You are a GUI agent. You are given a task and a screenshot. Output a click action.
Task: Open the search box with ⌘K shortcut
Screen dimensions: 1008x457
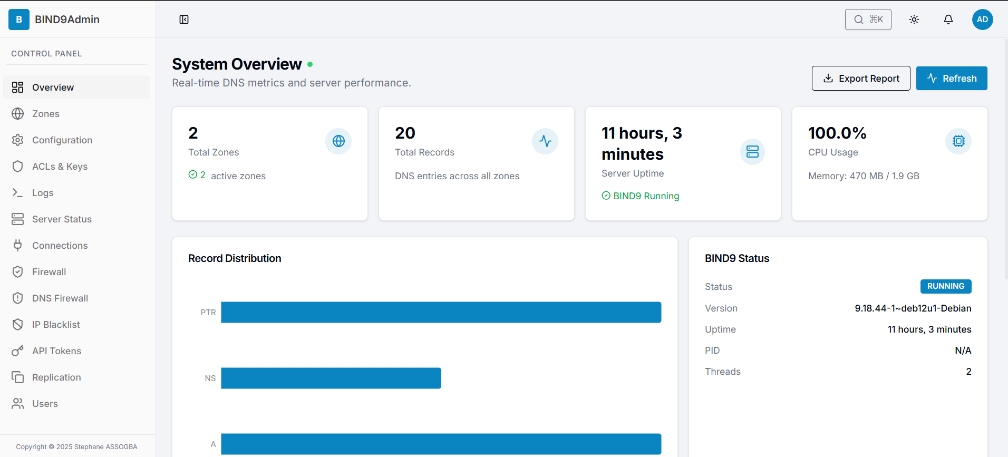tap(868, 20)
